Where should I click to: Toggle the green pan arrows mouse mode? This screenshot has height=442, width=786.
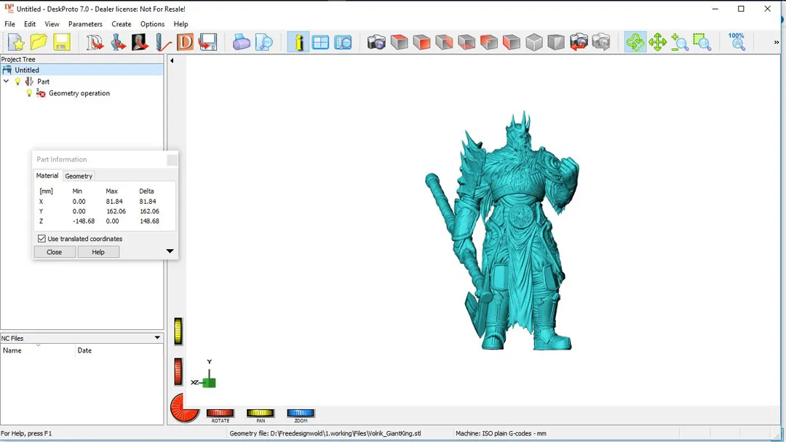coord(657,42)
